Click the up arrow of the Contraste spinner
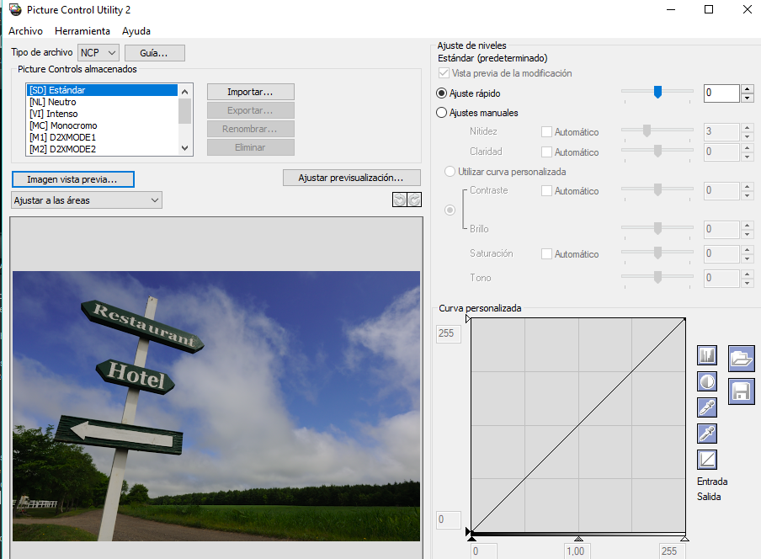Screen dimensions: 761x559 click(748, 186)
